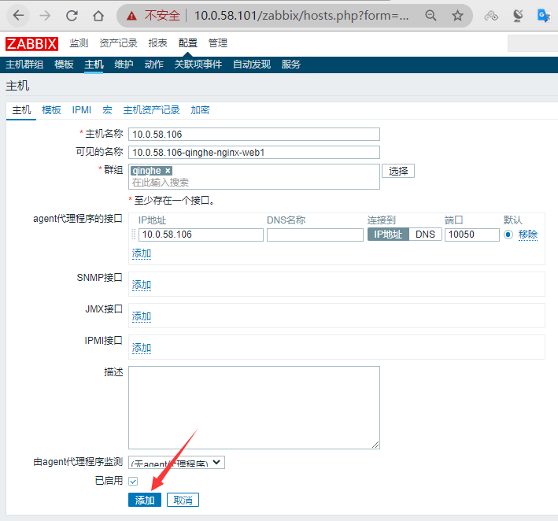Click the blue 添加 submit button
Screen dimensions: 558x521
pos(145,500)
